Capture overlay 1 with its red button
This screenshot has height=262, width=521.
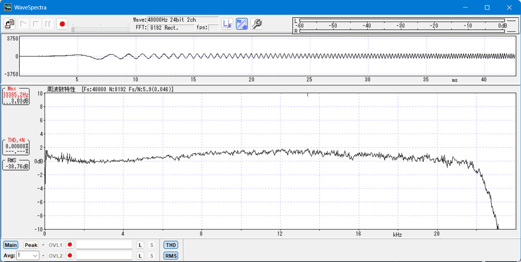70,245
